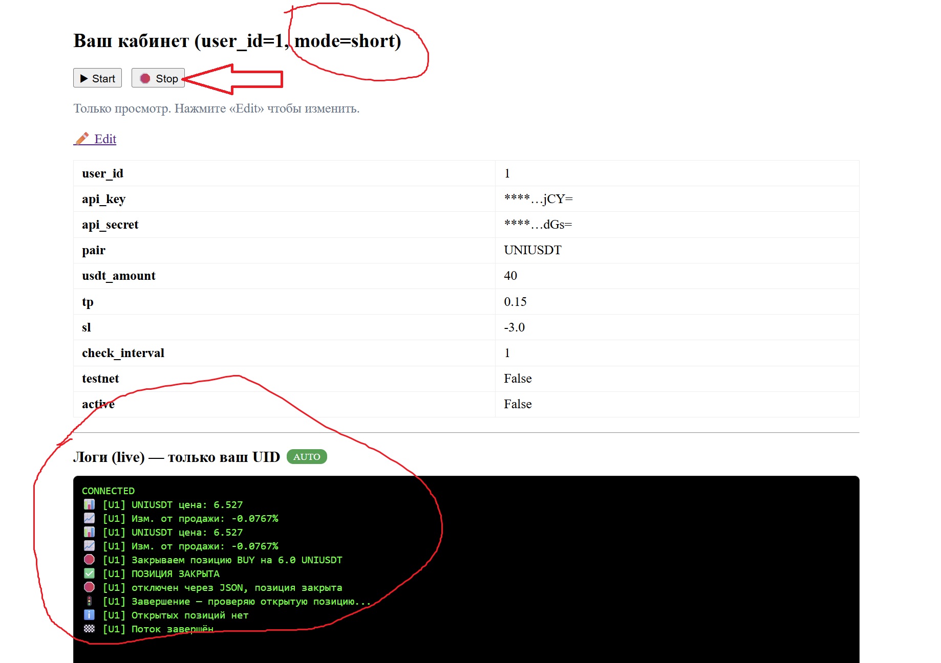Image resolution: width=941 pixels, height=663 pixels.
Task: Click the tp value 0.15
Action: point(515,302)
